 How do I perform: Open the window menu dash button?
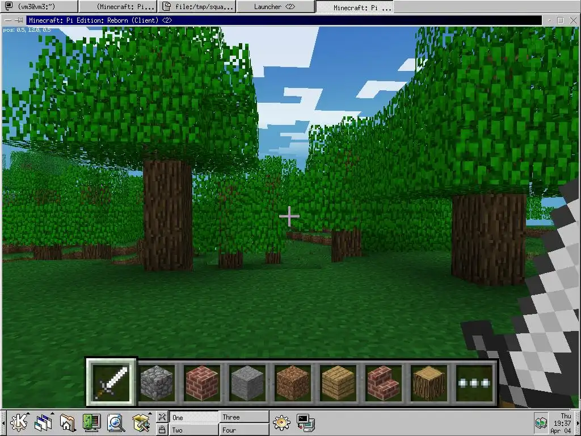click(x=8, y=20)
